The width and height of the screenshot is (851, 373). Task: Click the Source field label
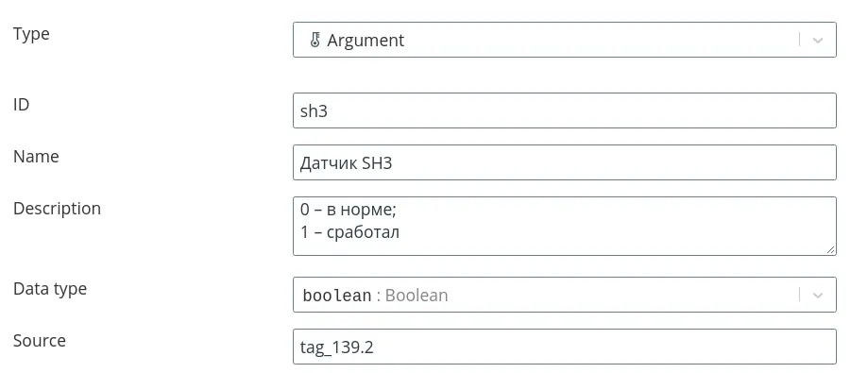point(40,341)
